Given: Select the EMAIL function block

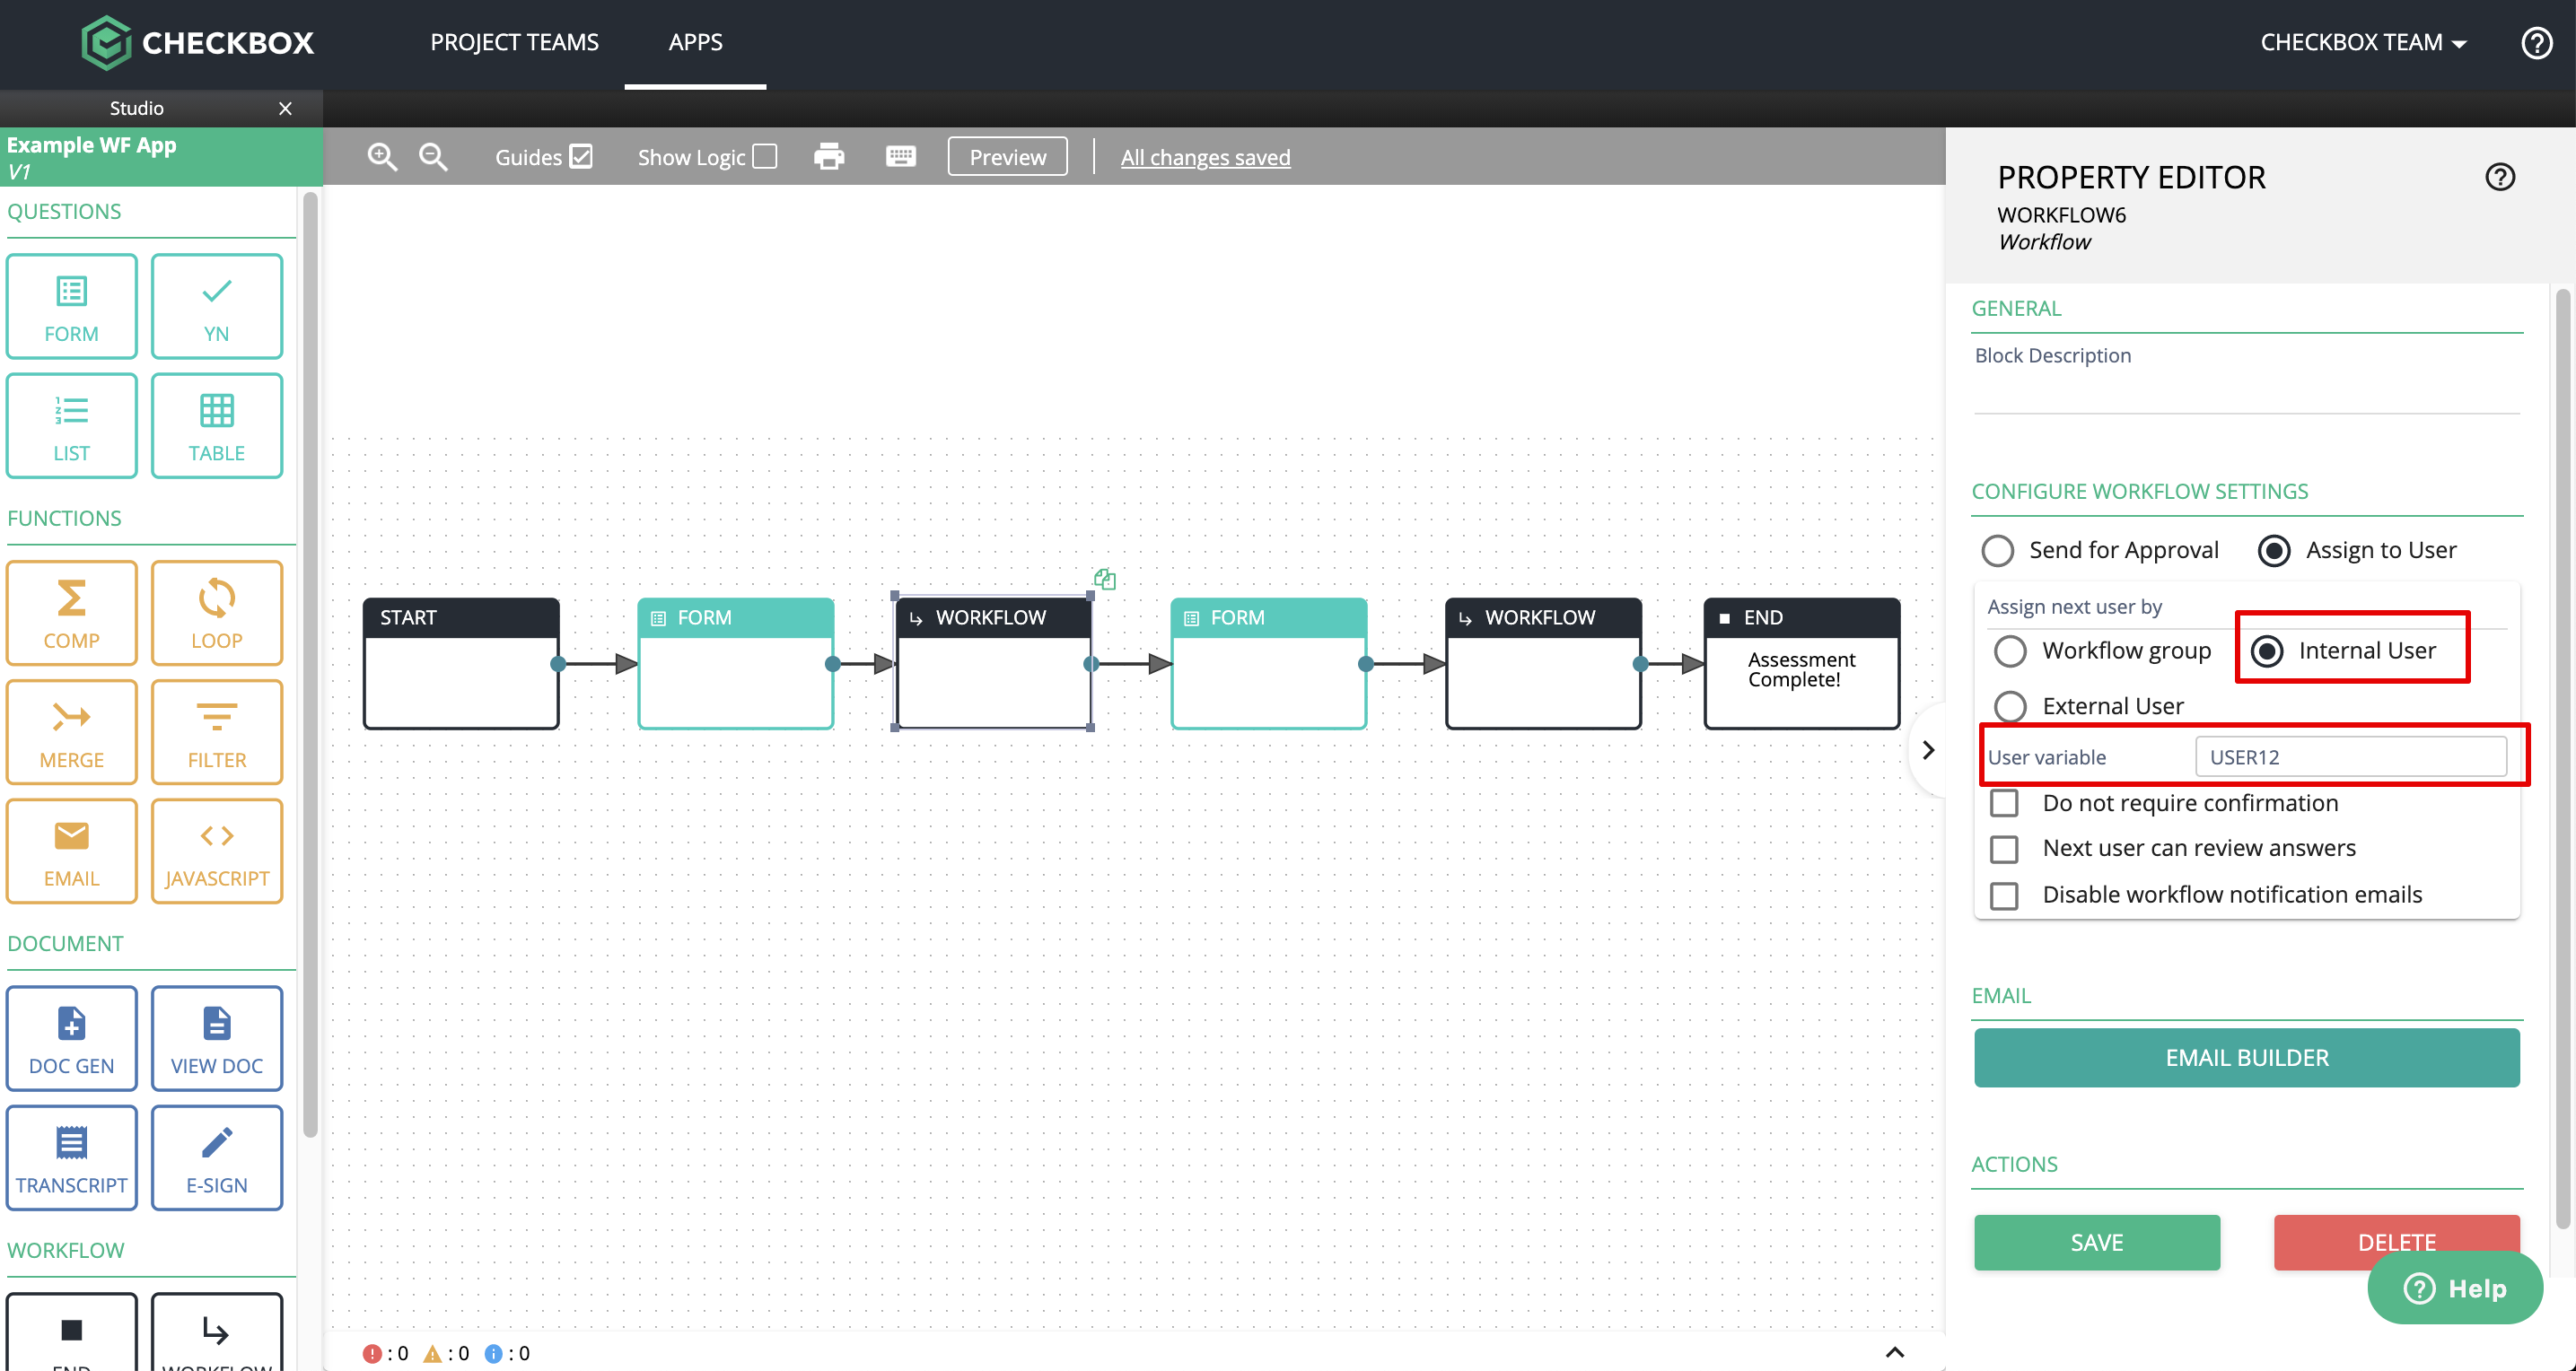Looking at the screenshot, I should pyautogui.click(x=71, y=851).
